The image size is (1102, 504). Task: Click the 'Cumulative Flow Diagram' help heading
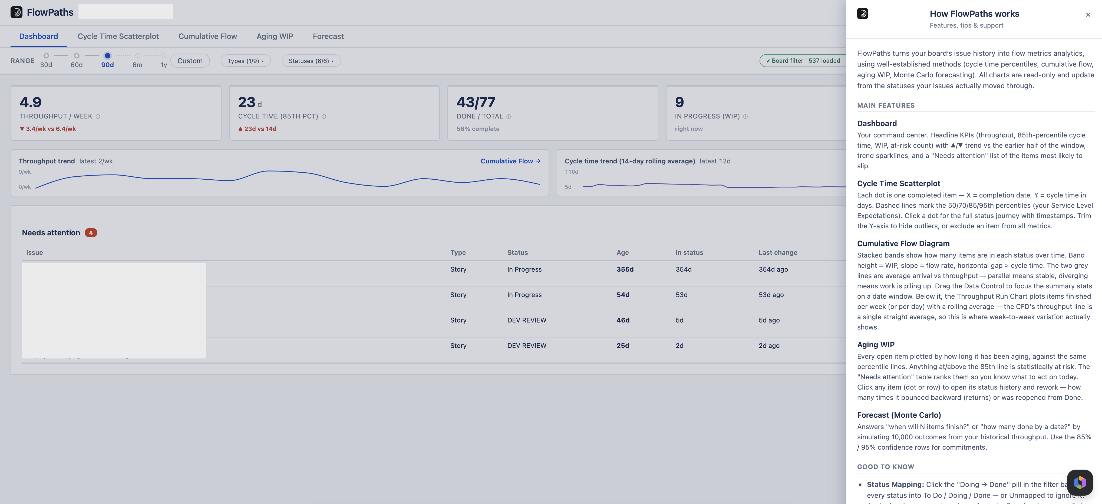(903, 243)
